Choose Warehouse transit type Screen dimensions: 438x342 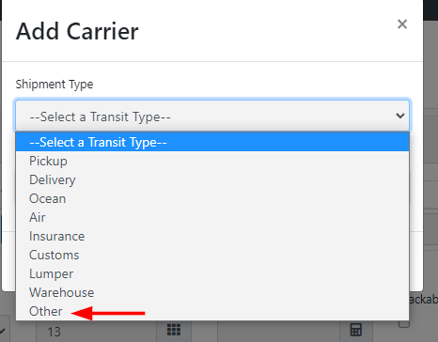point(212,292)
